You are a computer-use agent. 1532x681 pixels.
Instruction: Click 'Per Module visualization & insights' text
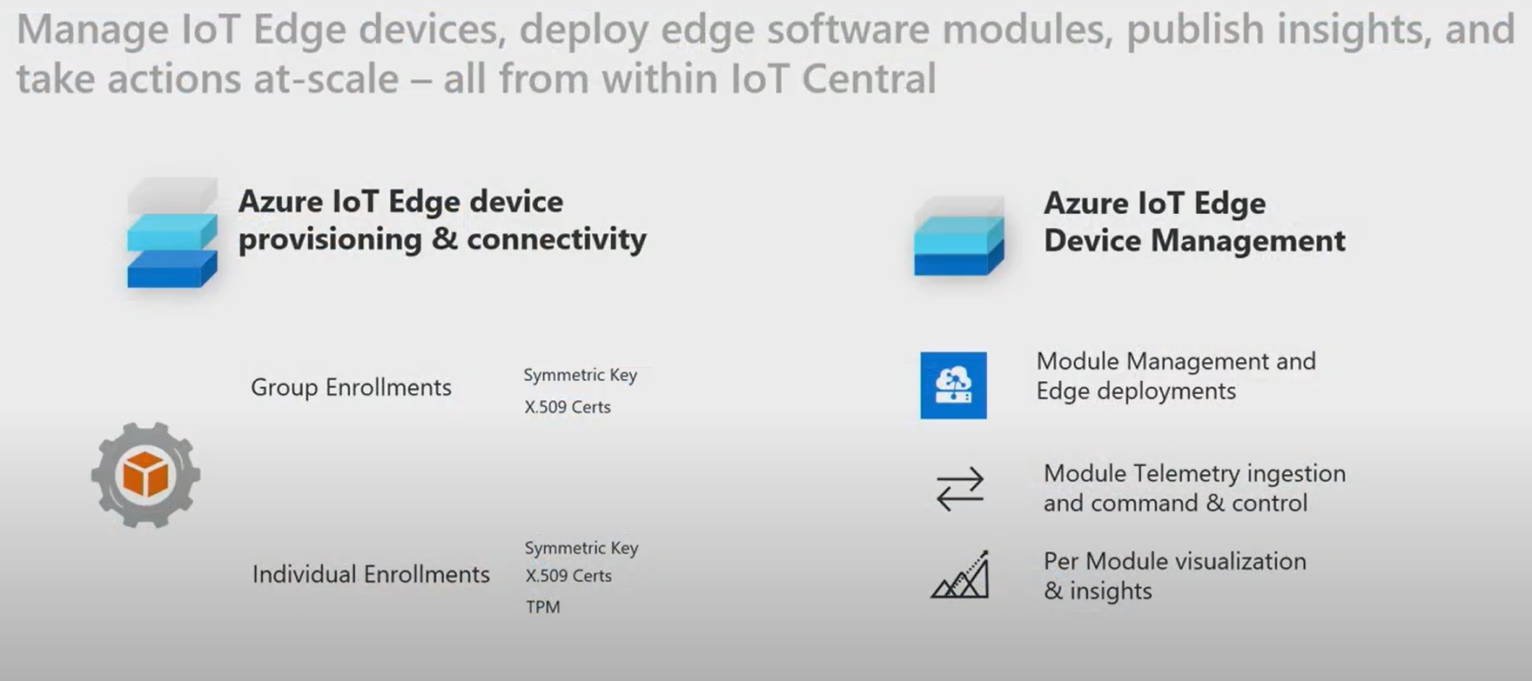coord(1174,576)
